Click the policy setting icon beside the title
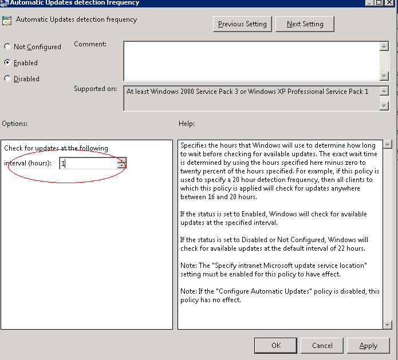The height and width of the screenshot is (360, 398). pyautogui.click(x=7, y=21)
